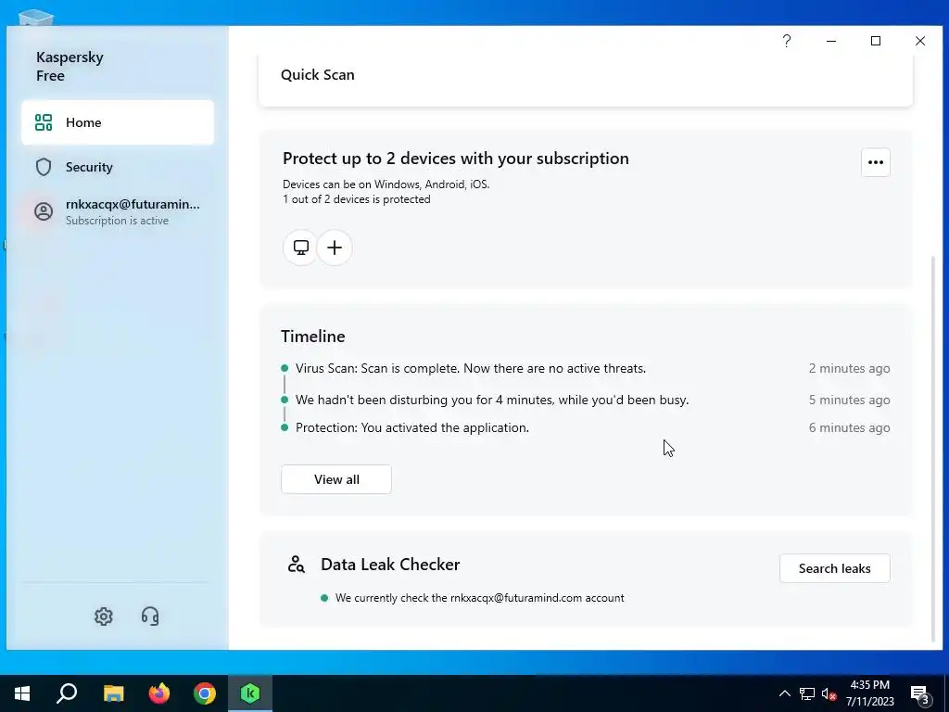Open Help with the question mark icon
Image resolution: width=949 pixels, height=712 pixels.
pos(787,41)
